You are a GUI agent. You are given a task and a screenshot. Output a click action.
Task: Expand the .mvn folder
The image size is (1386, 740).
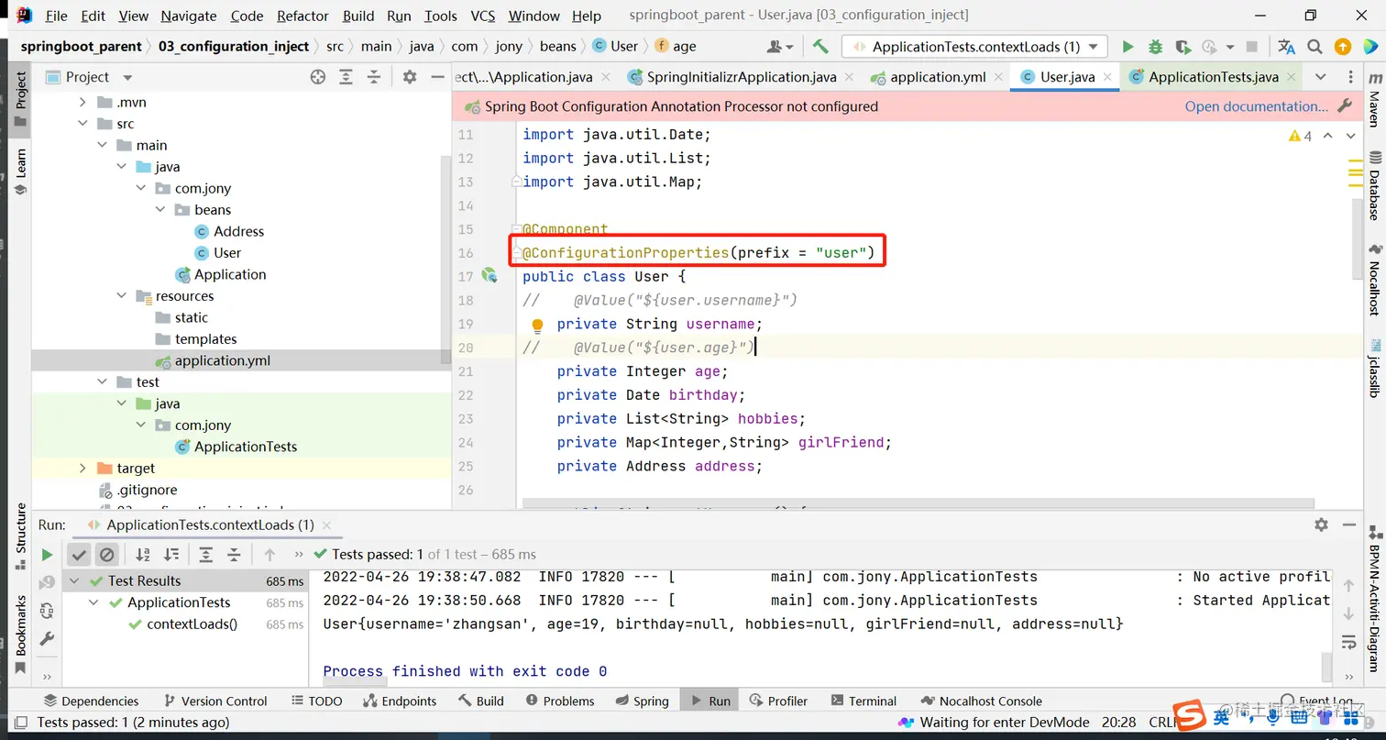point(82,103)
